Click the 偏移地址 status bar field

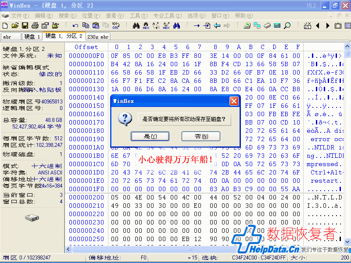117,258
